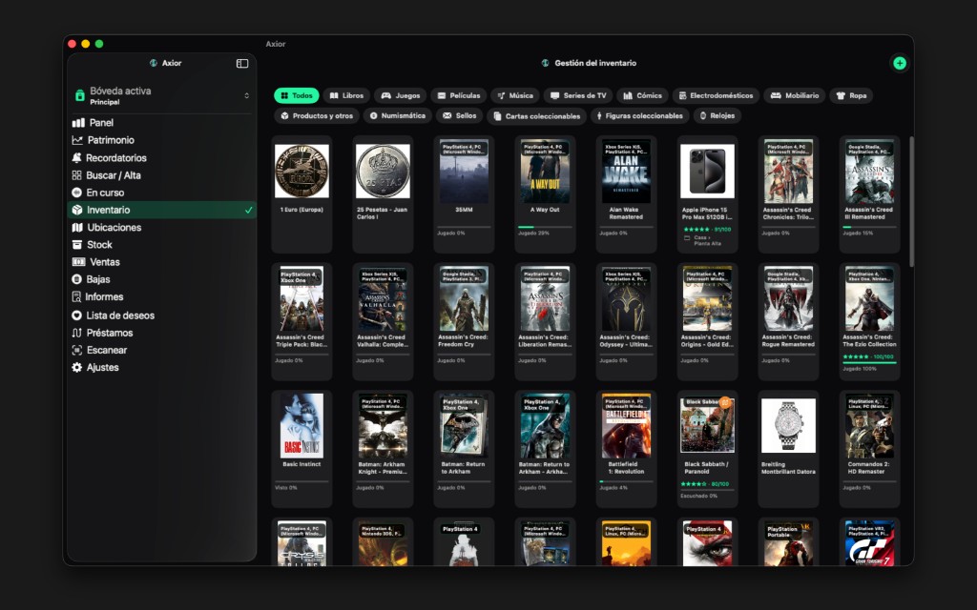This screenshot has height=610, width=977.
Task: Open Ajustes settings gear
Action: point(162,367)
